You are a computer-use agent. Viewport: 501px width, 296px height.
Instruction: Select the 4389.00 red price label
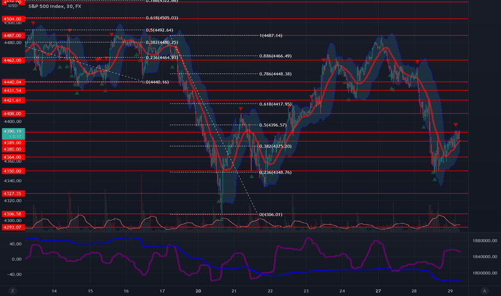(13, 143)
